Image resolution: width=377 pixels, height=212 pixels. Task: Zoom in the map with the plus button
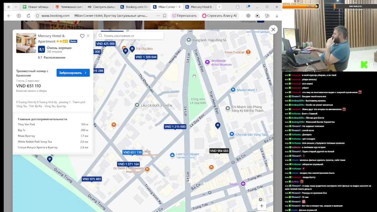(x=262, y=206)
